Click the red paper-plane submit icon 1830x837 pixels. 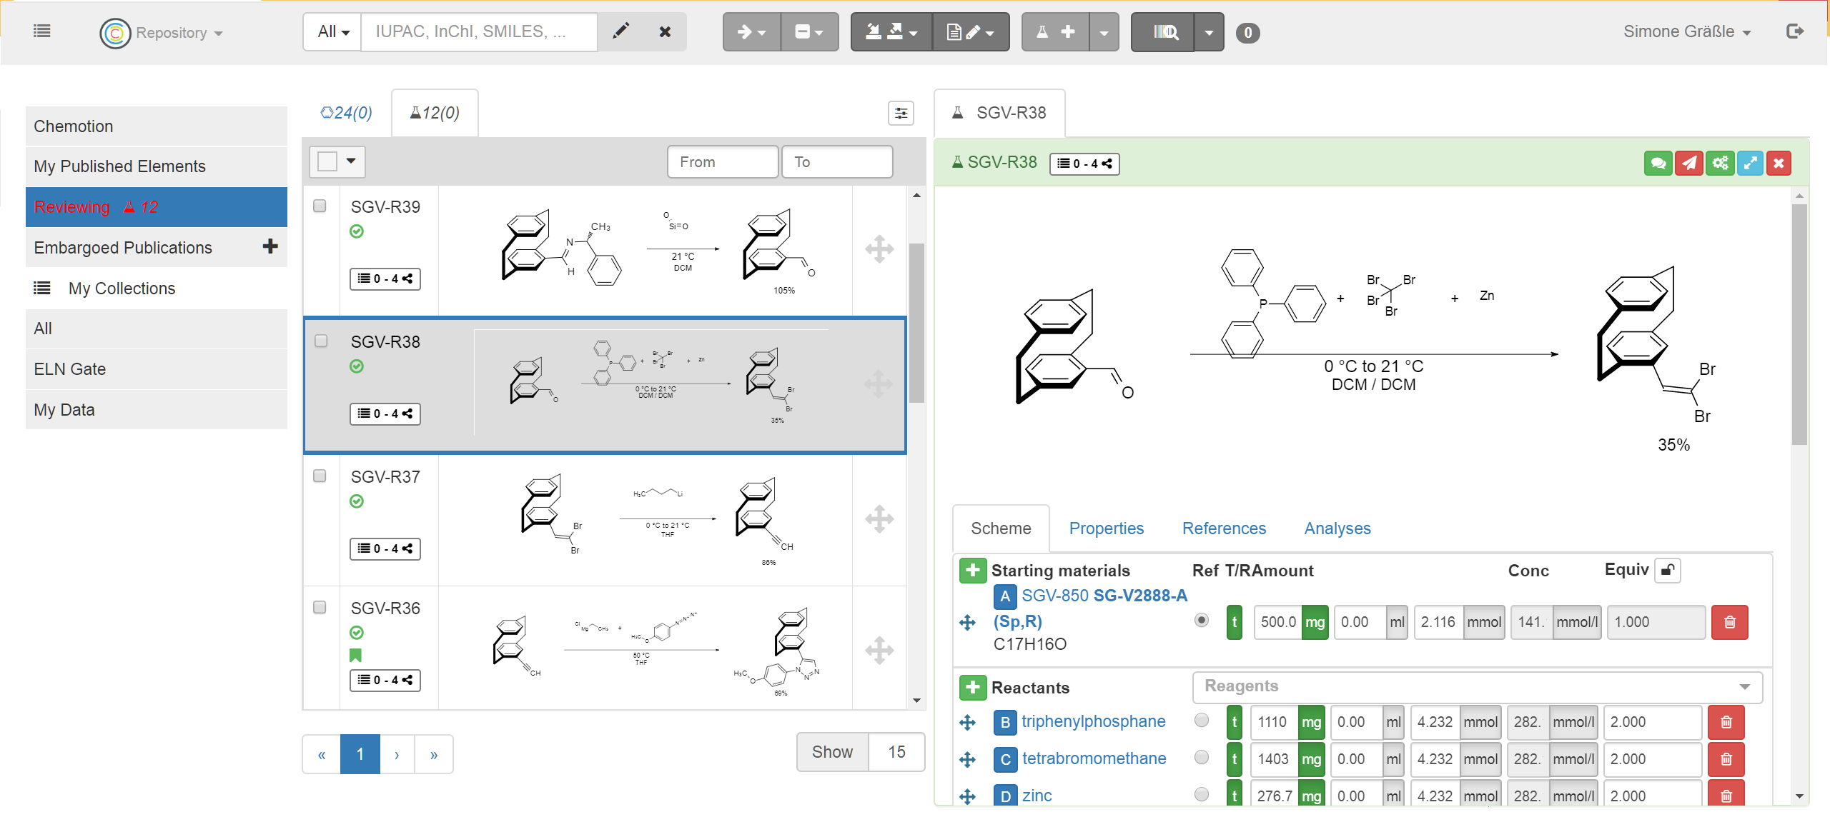(x=1688, y=164)
